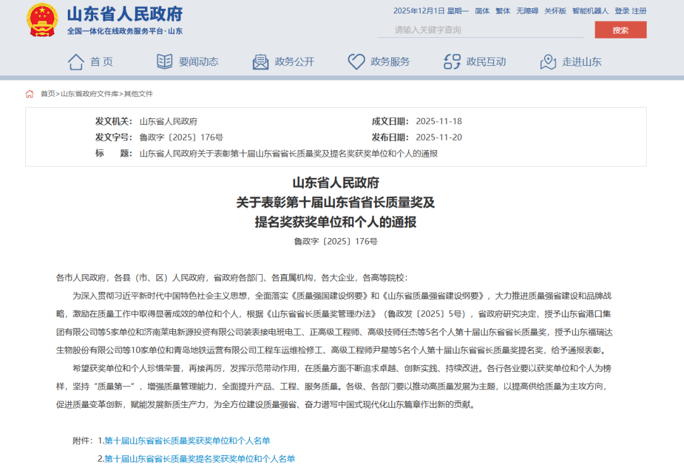Screen dimensions: 684x473
Task: Switch to 简体 simplified Chinese
Action: (x=482, y=11)
